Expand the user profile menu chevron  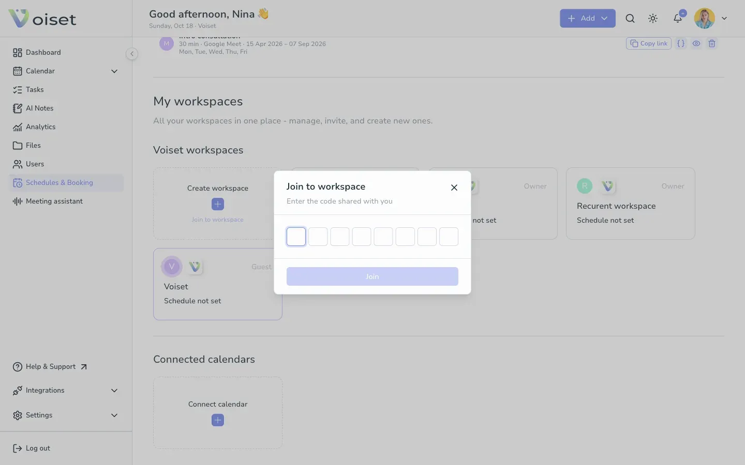coord(724,19)
